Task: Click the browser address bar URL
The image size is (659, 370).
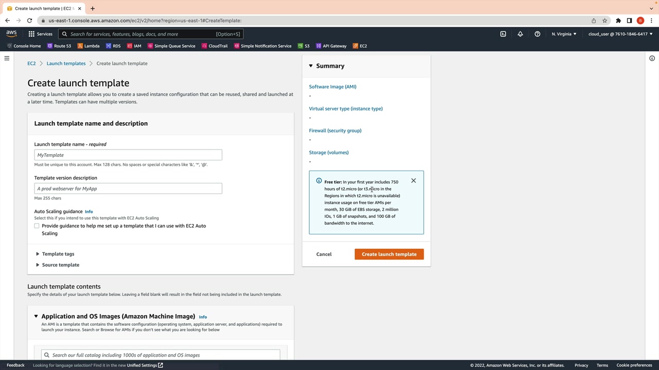Action: pos(145,21)
